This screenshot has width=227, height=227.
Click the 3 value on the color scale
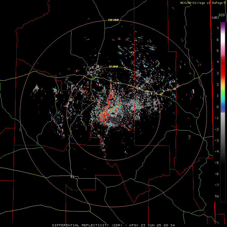pos(218,73)
